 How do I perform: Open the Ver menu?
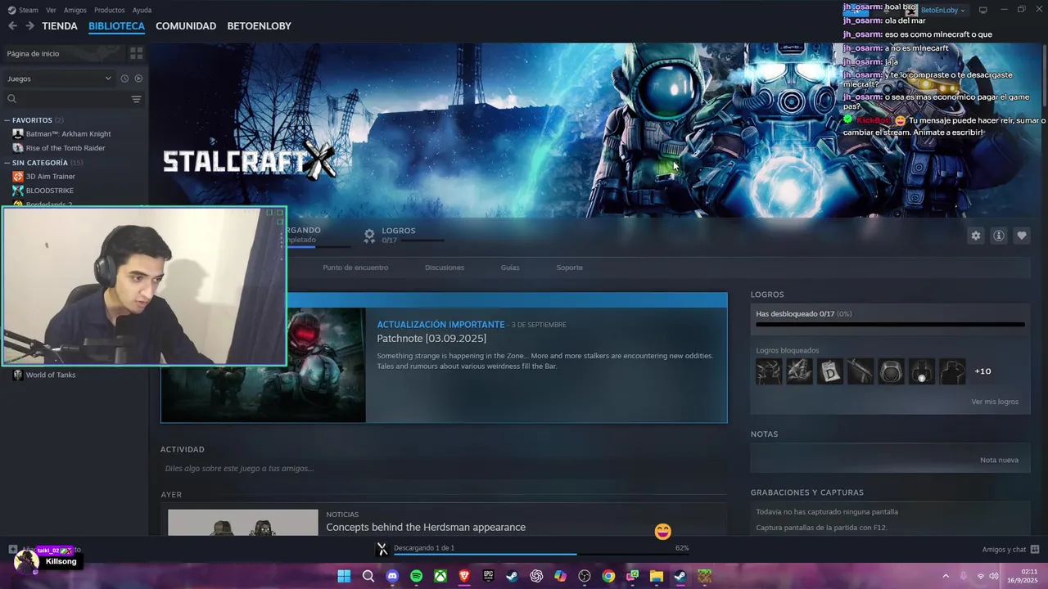point(51,10)
